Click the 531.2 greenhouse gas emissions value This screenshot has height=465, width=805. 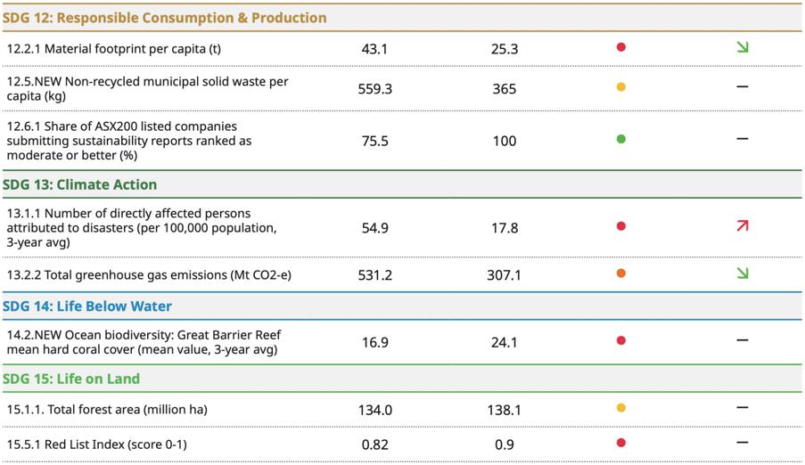click(x=374, y=274)
